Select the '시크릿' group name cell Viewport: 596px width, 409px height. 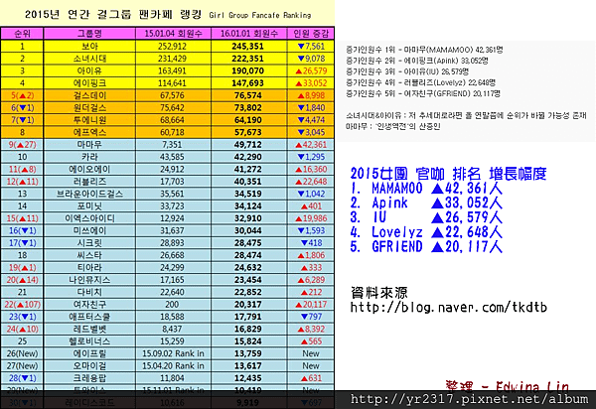click(x=89, y=242)
